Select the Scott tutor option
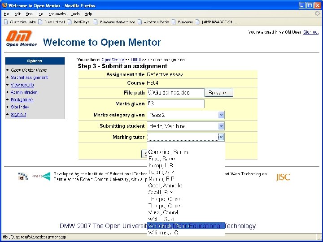Image resolution: width=323 pixels, height=242 pixels. pos(186,192)
